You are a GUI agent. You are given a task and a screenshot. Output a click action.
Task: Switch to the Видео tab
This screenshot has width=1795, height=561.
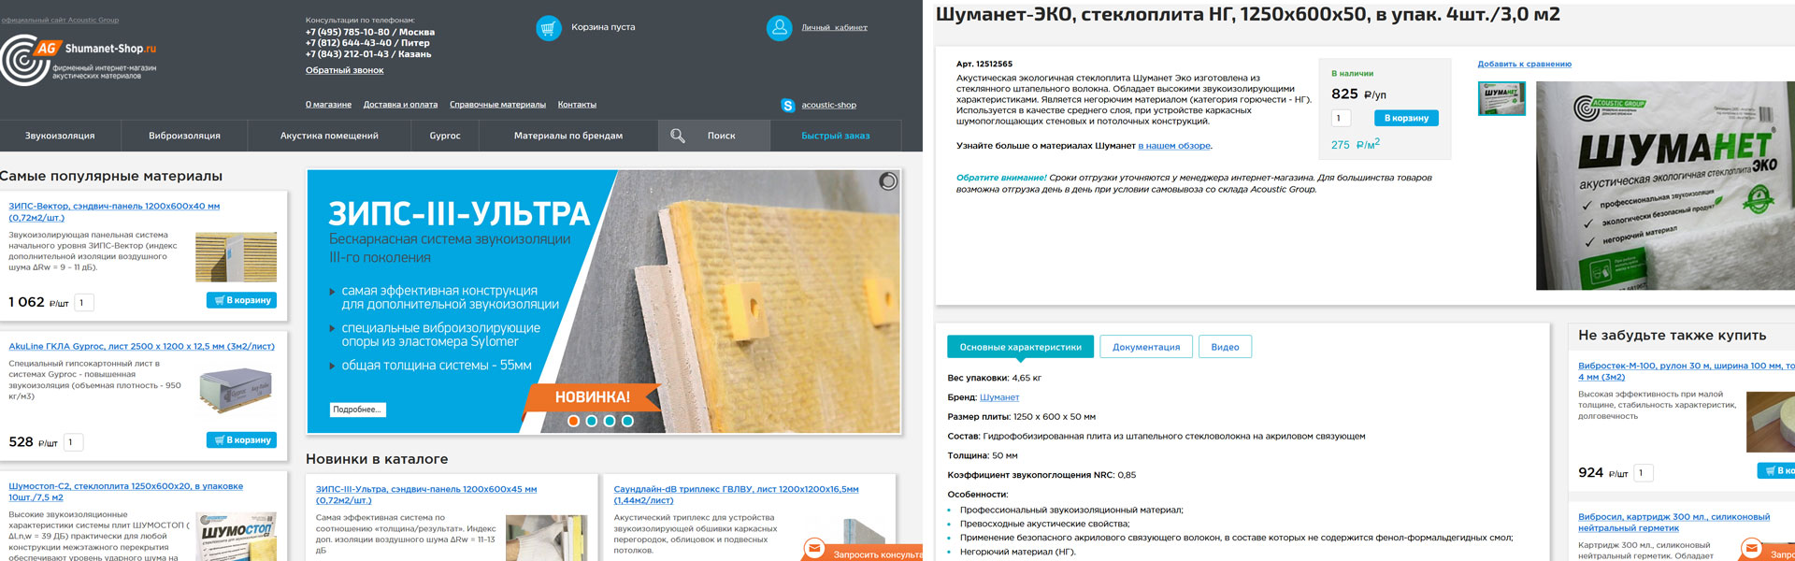coord(1225,347)
